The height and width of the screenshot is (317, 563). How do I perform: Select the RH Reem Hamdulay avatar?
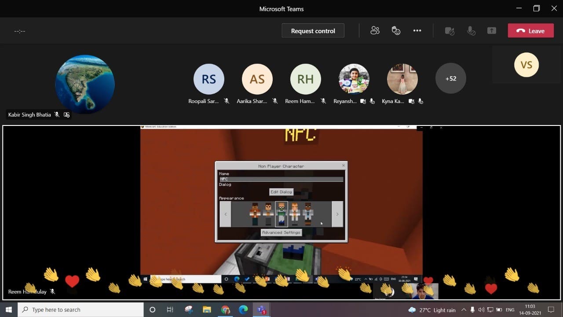click(306, 79)
